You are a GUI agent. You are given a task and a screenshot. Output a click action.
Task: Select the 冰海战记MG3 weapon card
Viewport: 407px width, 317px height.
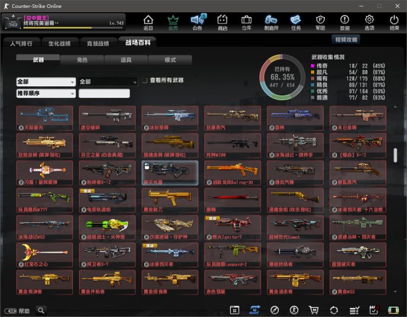click(44, 228)
